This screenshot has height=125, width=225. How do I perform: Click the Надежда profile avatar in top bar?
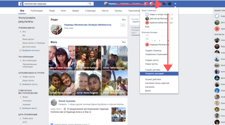point(106,4)
